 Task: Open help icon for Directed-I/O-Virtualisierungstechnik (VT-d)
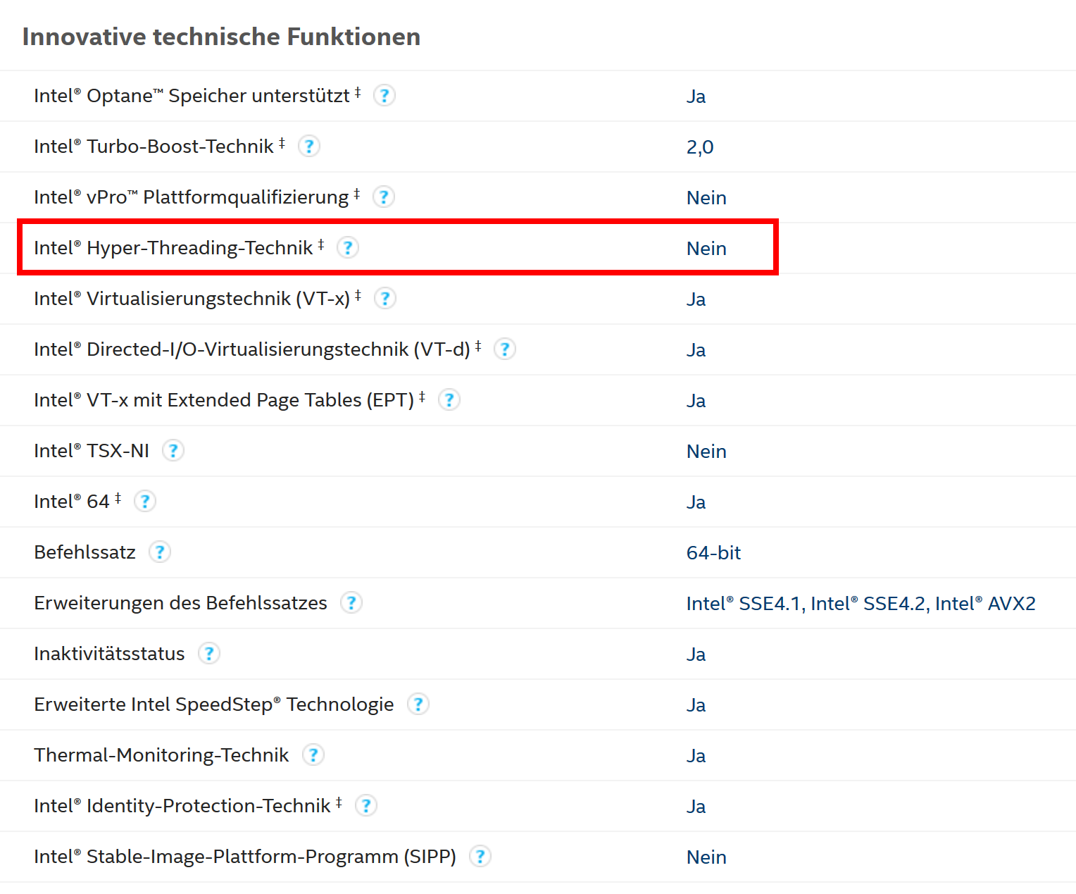(x=504, y=349)
